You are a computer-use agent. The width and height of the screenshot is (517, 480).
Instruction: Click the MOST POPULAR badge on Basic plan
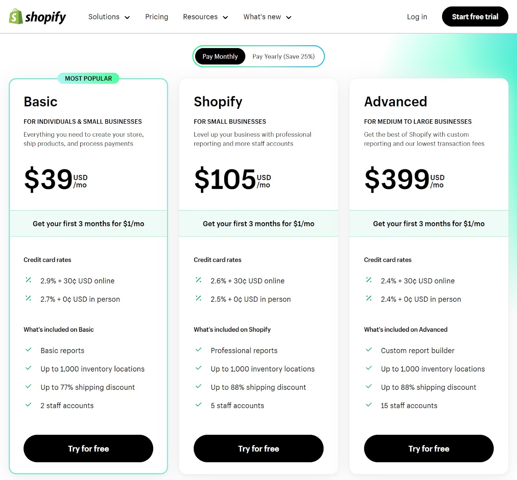pos(88,78)
